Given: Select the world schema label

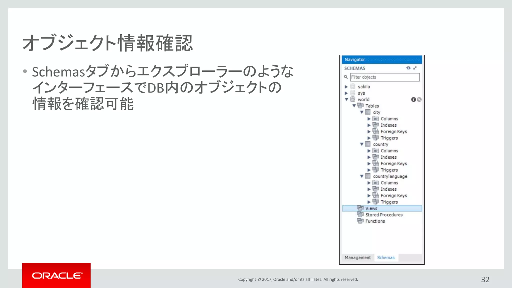Looking at the screenshot, I should pos(363,99).
